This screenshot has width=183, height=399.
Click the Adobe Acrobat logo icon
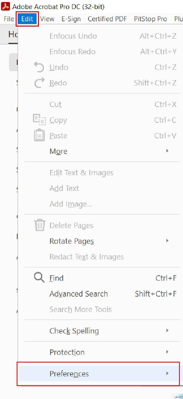pyautogui.click(x=6, y=6)
